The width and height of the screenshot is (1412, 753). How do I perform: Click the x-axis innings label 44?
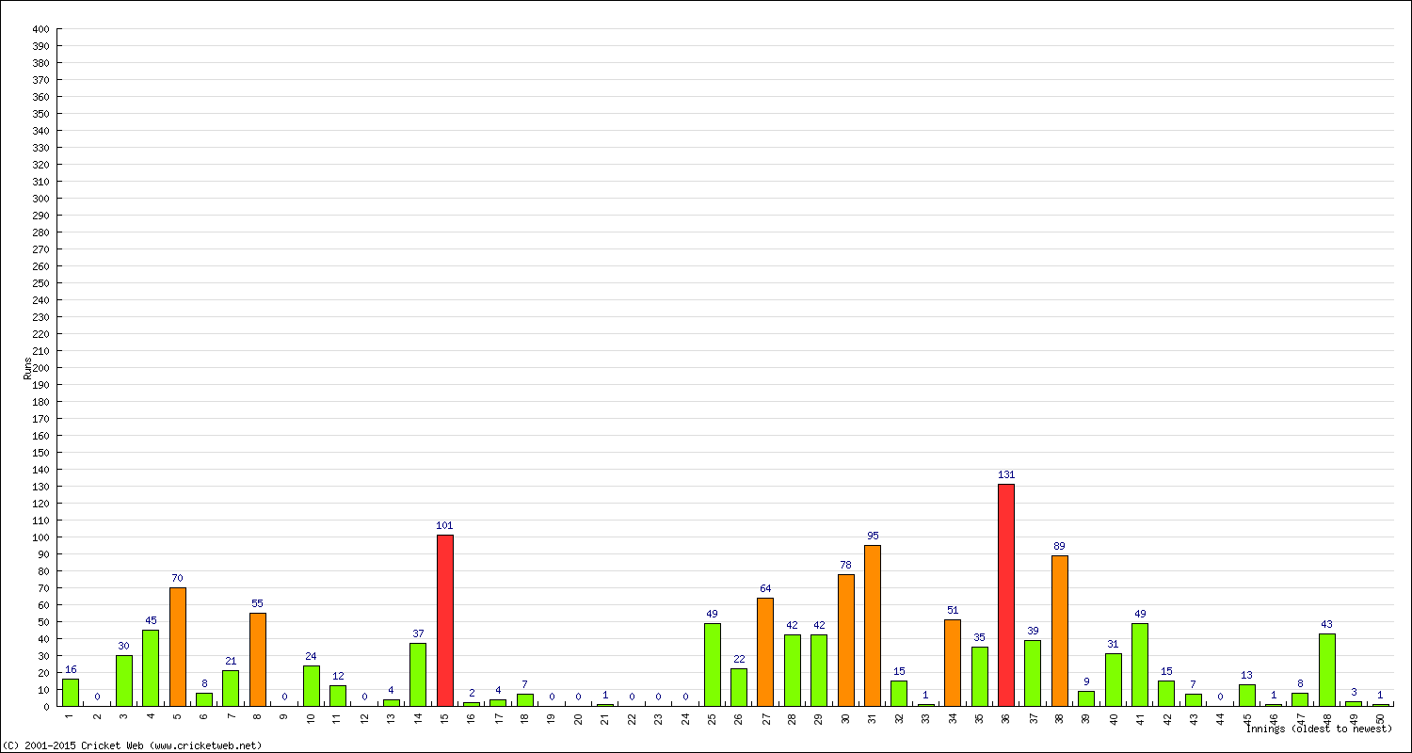point(1221,717)
